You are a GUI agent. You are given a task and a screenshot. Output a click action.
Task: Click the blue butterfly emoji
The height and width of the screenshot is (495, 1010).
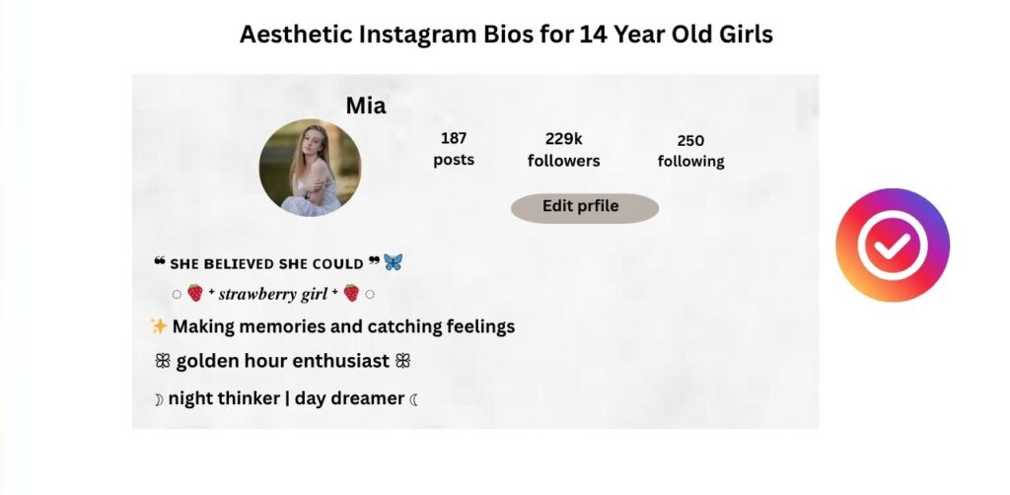[394, 262]
